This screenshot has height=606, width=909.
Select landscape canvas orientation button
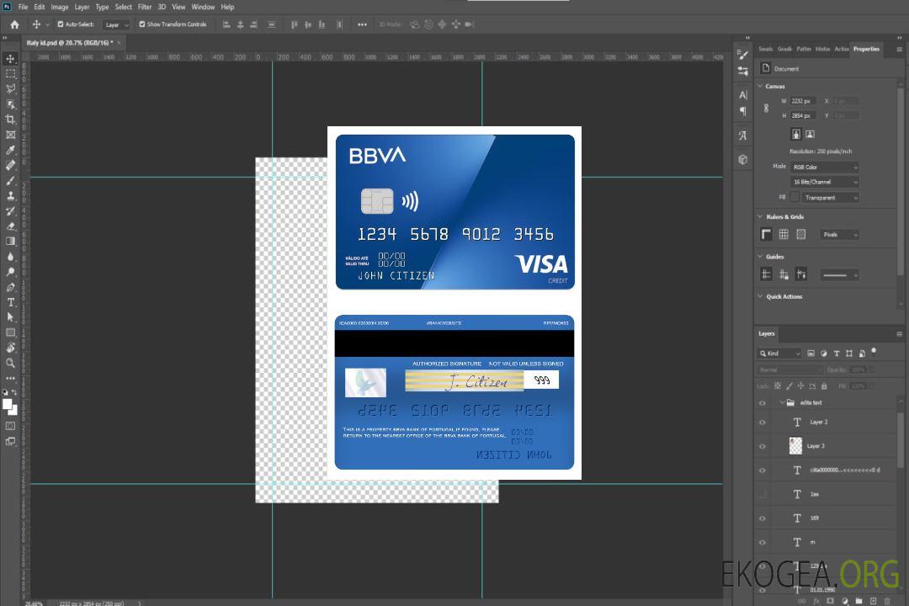coord(810,134)
